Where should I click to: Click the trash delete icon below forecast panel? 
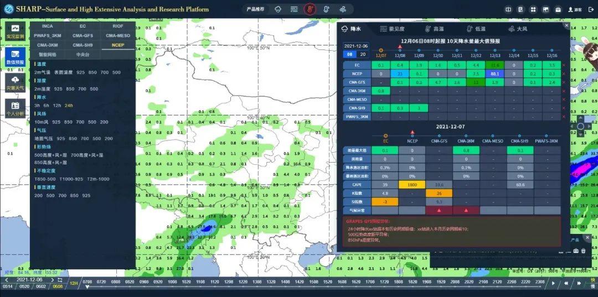[583, 251]
